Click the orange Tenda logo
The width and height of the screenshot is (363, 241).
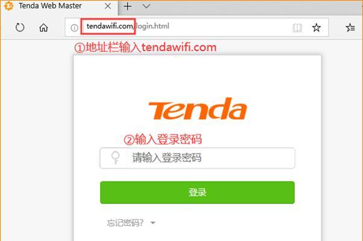pos(197,108)
